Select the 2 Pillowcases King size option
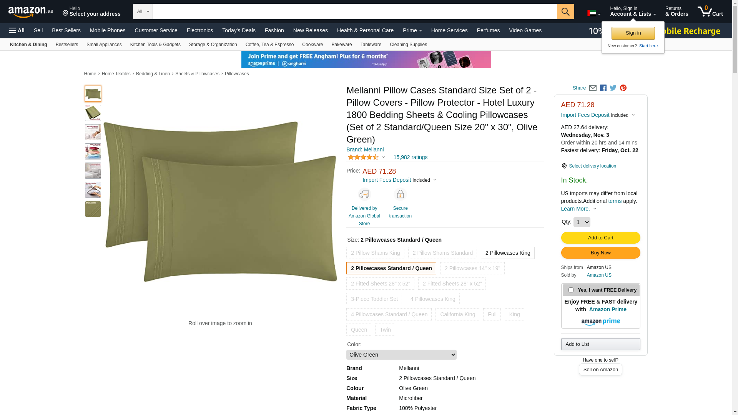Screen dimensions: 738x415 (507, 253)
